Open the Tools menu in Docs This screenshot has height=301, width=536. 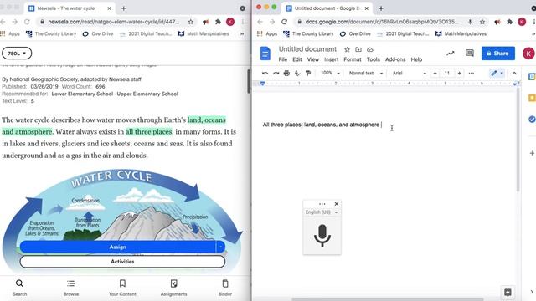(x=374, y=59)
